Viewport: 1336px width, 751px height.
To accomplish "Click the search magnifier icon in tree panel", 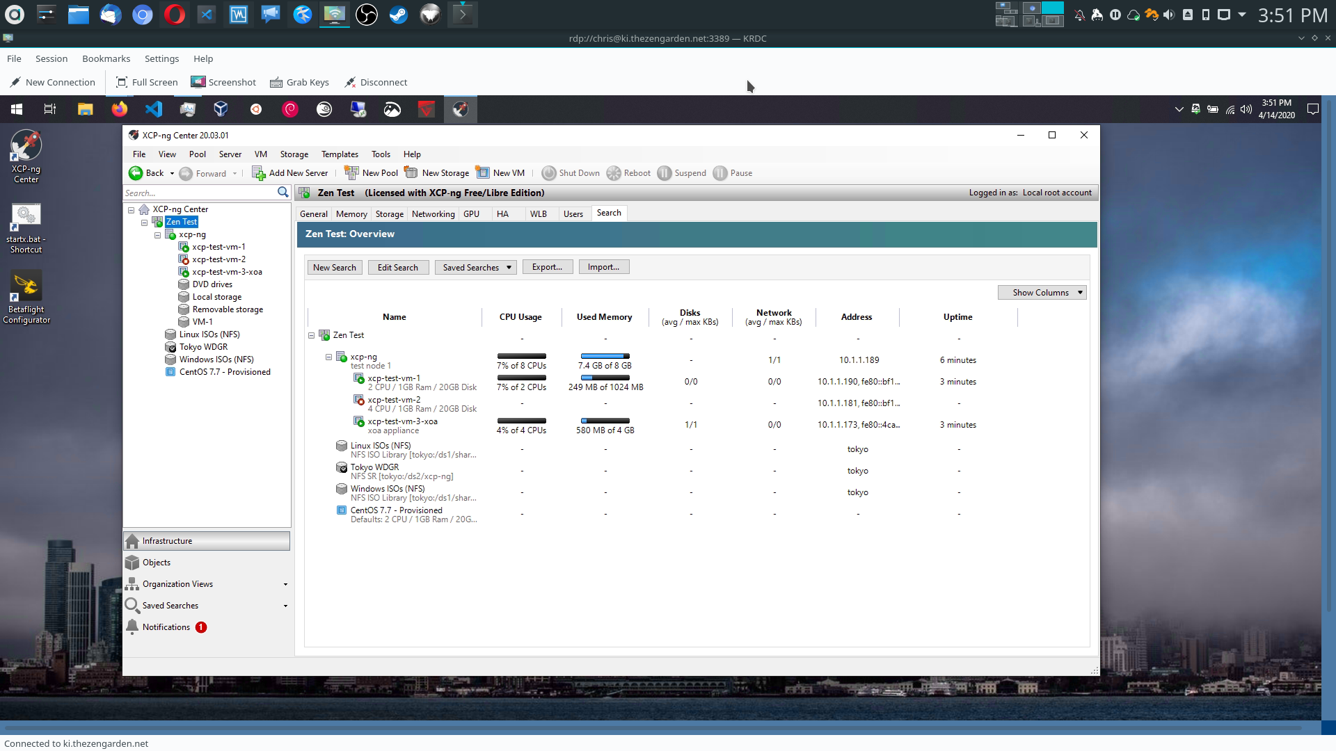I will (283, 193).
